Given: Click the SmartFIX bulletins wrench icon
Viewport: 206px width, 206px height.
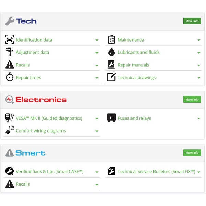Looking at the screenshot, I should coord(112,171).
